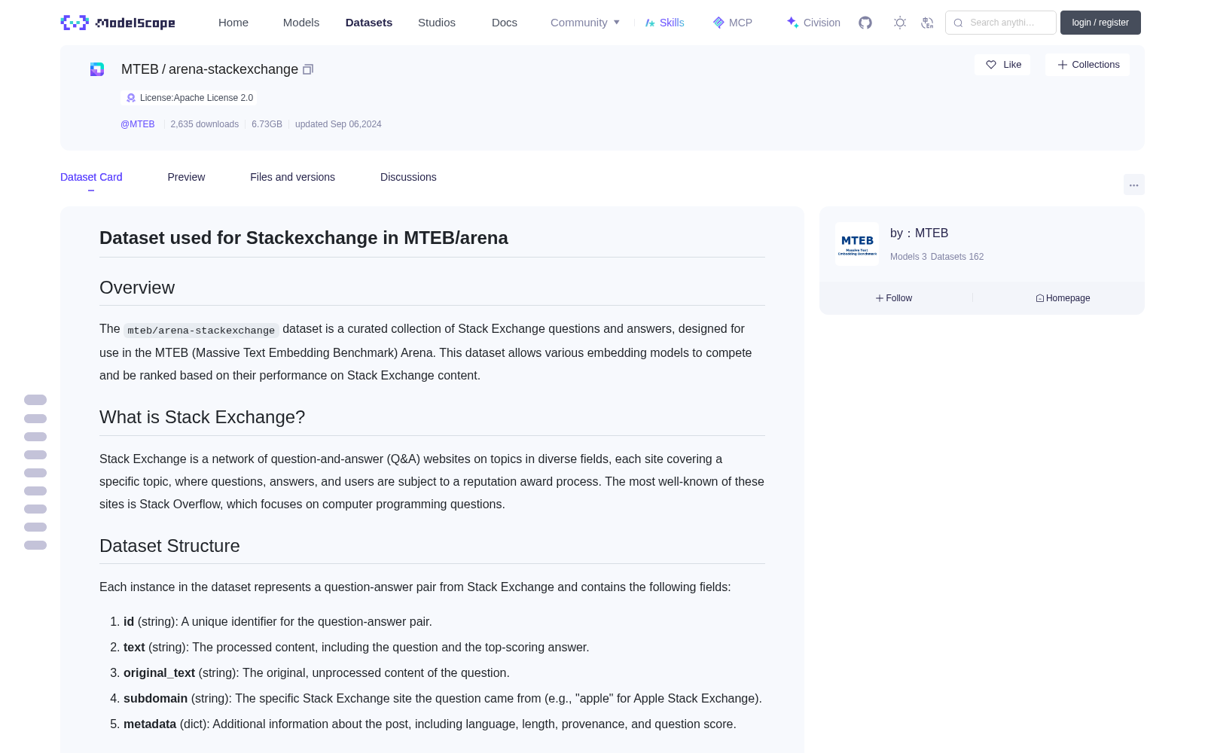
Task: Switch language with translate icon
Action: pyautogui.click(x=928, y=23)
